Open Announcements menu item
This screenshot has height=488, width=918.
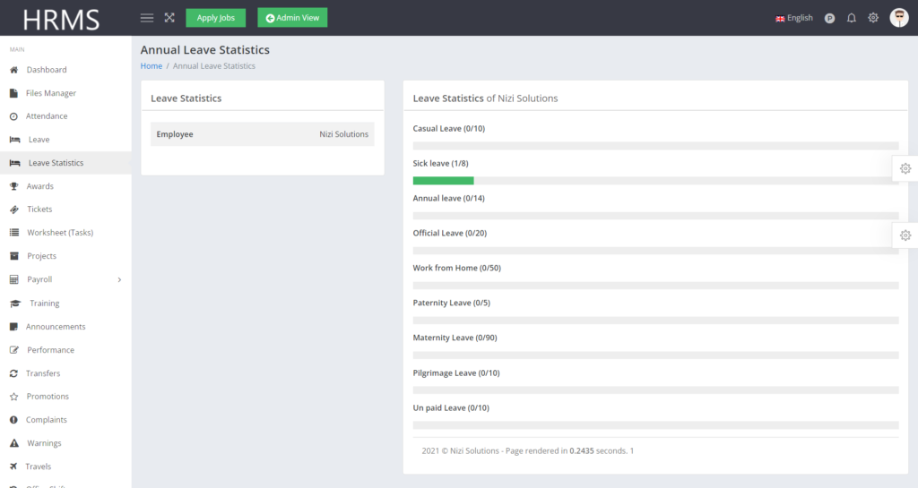point(56,327)
